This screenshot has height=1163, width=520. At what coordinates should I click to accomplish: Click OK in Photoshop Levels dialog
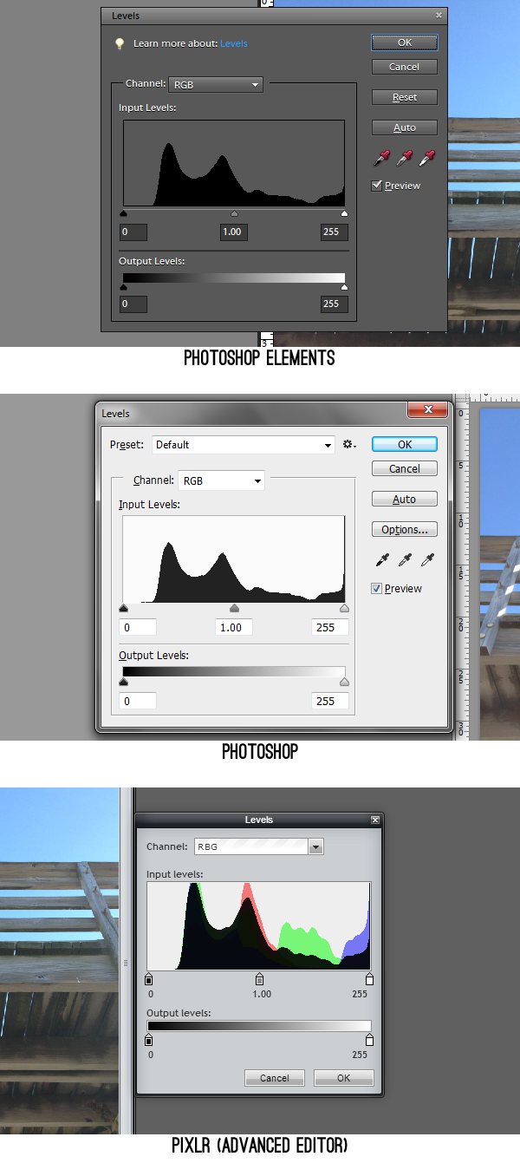(405, 444)
